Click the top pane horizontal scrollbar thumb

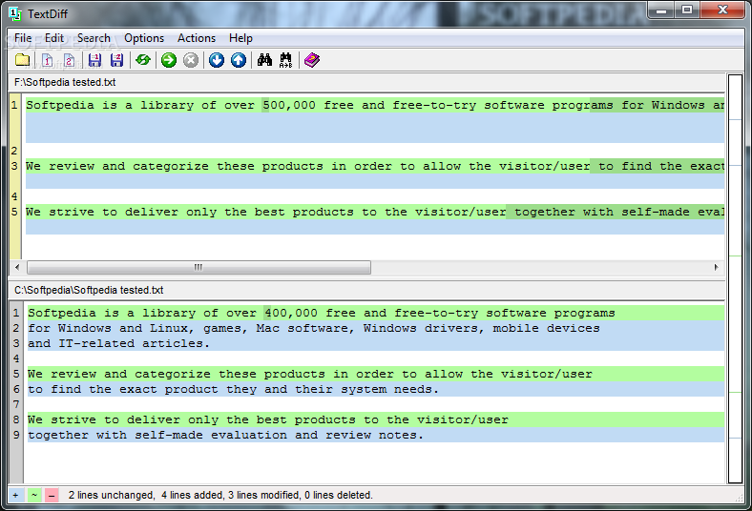coord(198,267)
